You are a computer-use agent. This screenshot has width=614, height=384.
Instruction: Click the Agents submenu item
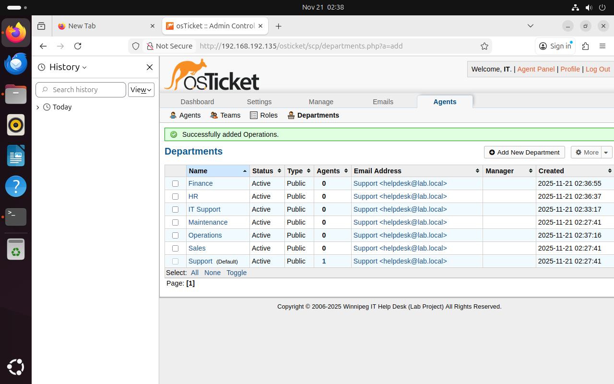pos(185,115)
